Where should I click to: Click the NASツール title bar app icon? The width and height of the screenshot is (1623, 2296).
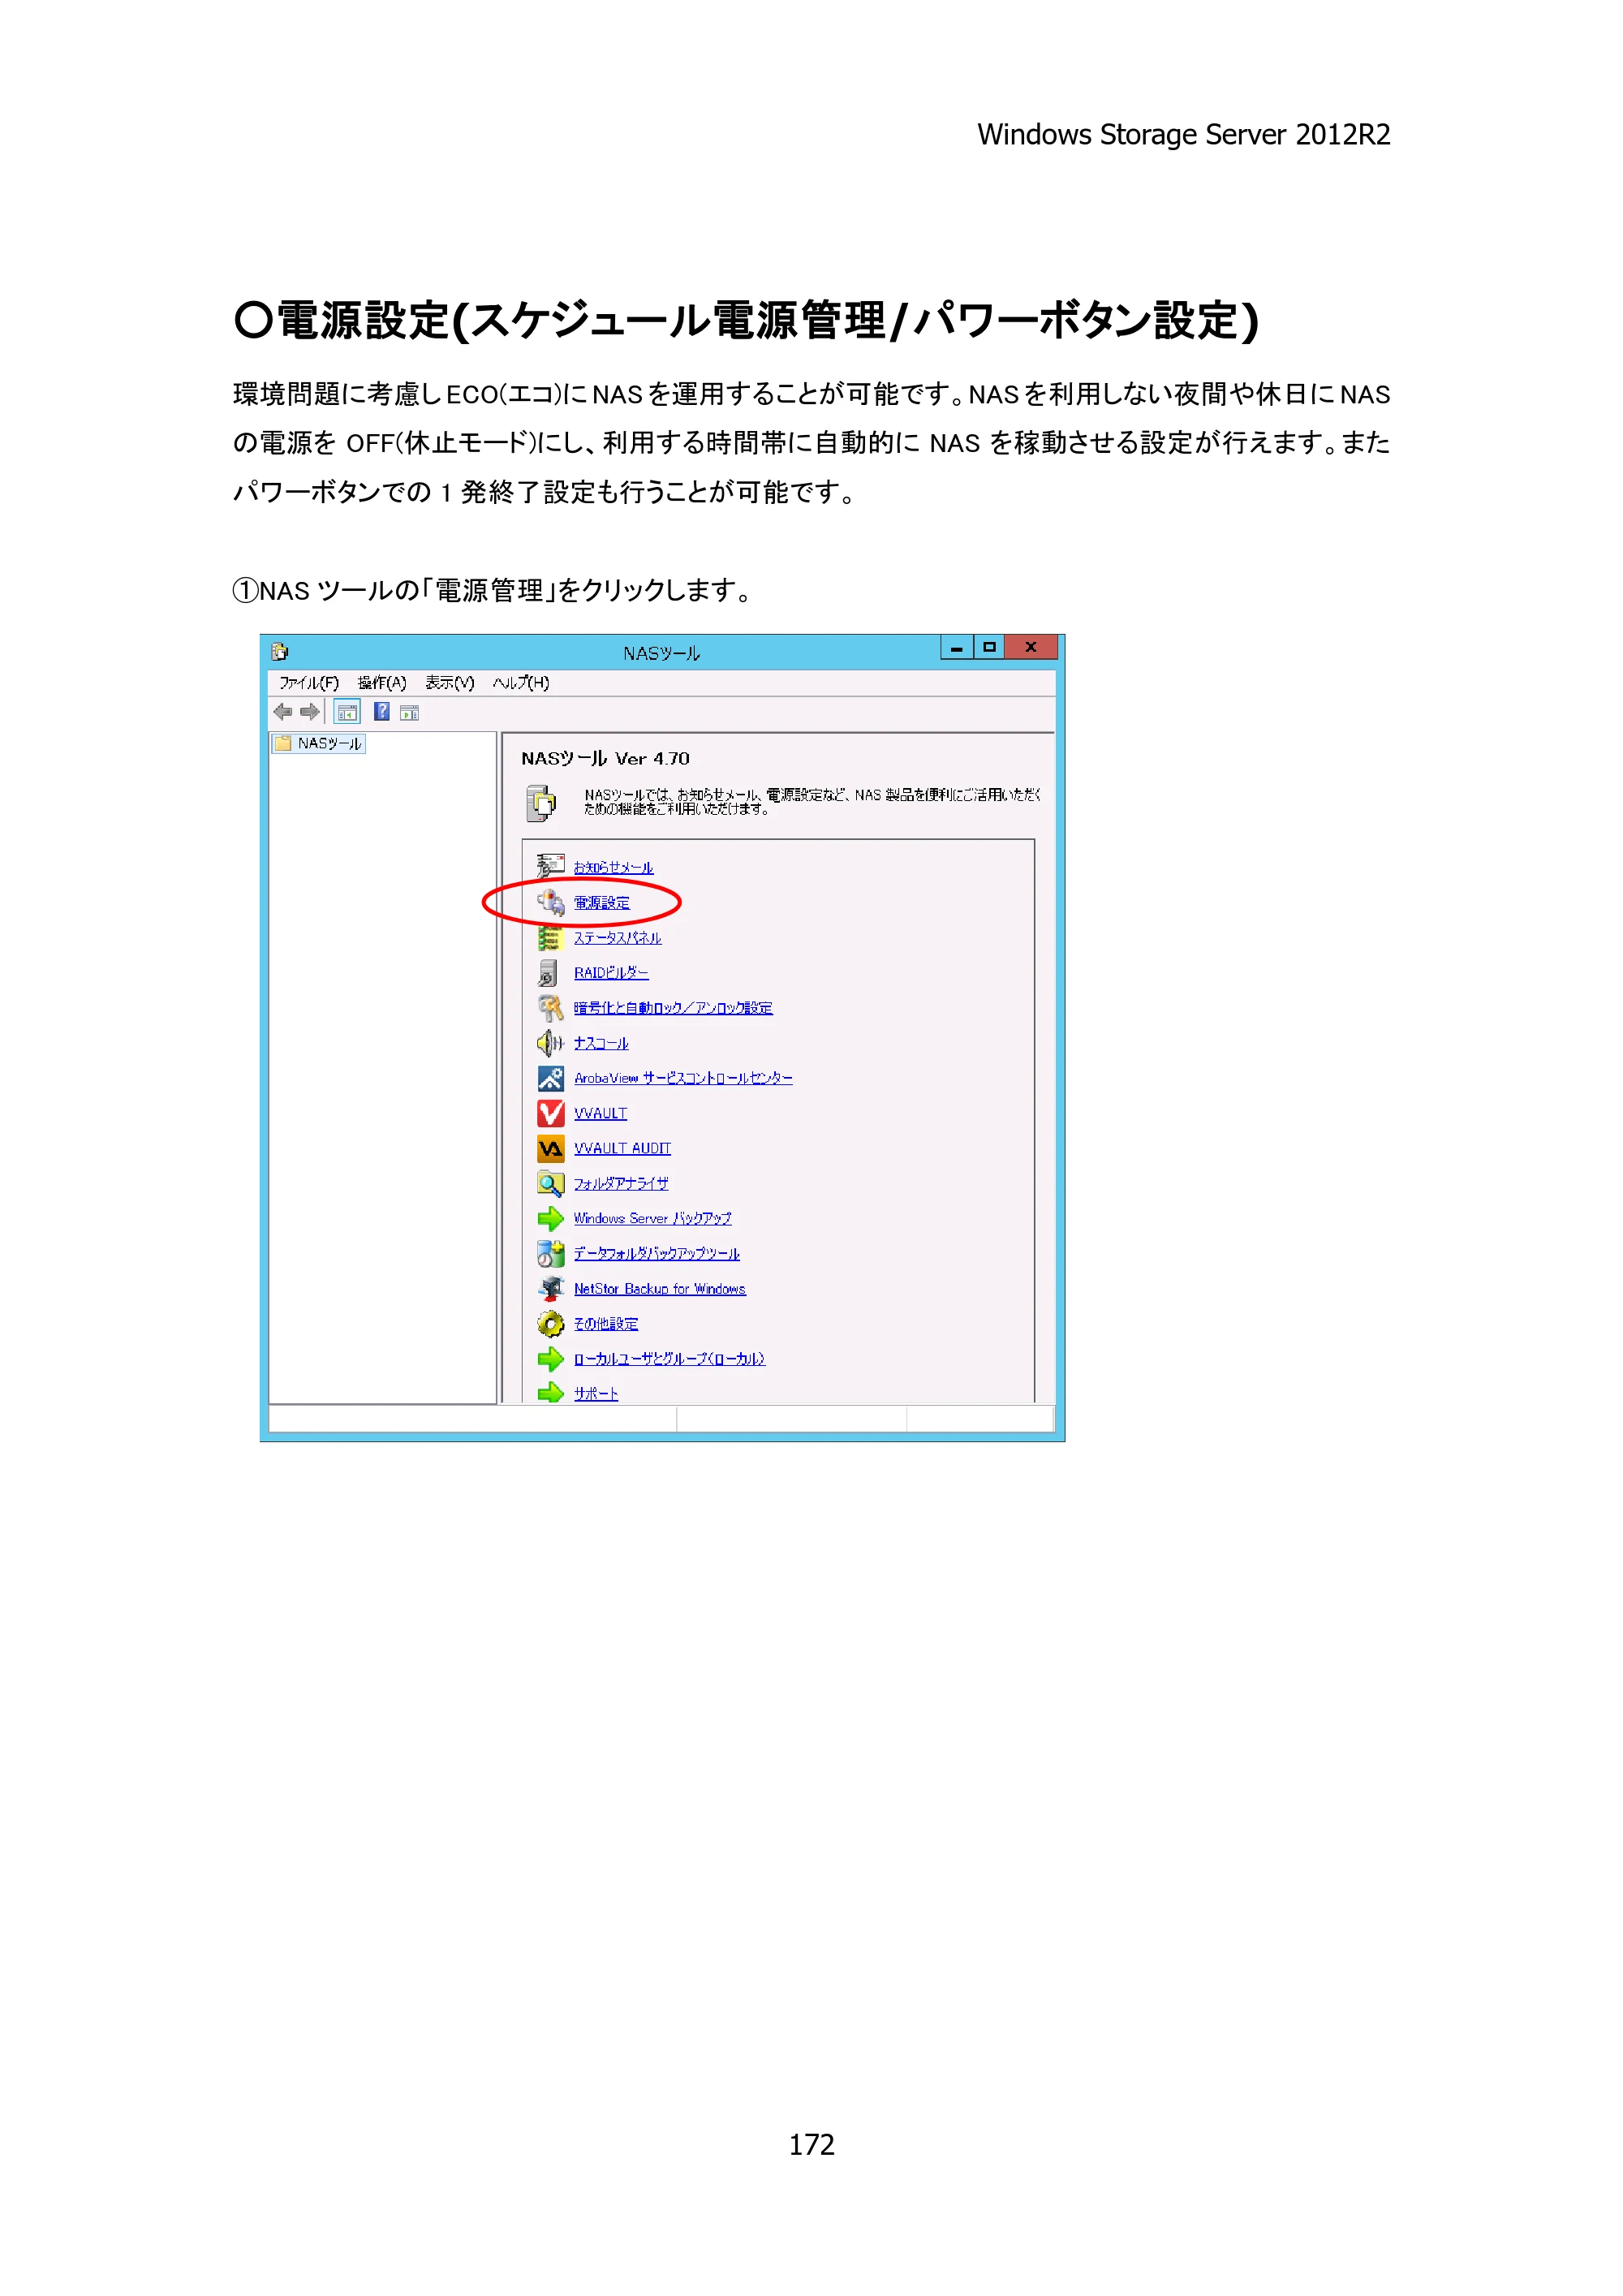279,652
